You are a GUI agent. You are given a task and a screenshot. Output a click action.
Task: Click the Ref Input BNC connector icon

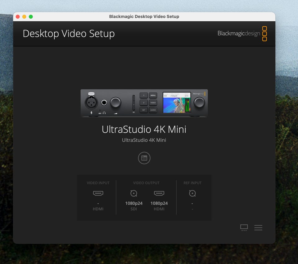192,193
